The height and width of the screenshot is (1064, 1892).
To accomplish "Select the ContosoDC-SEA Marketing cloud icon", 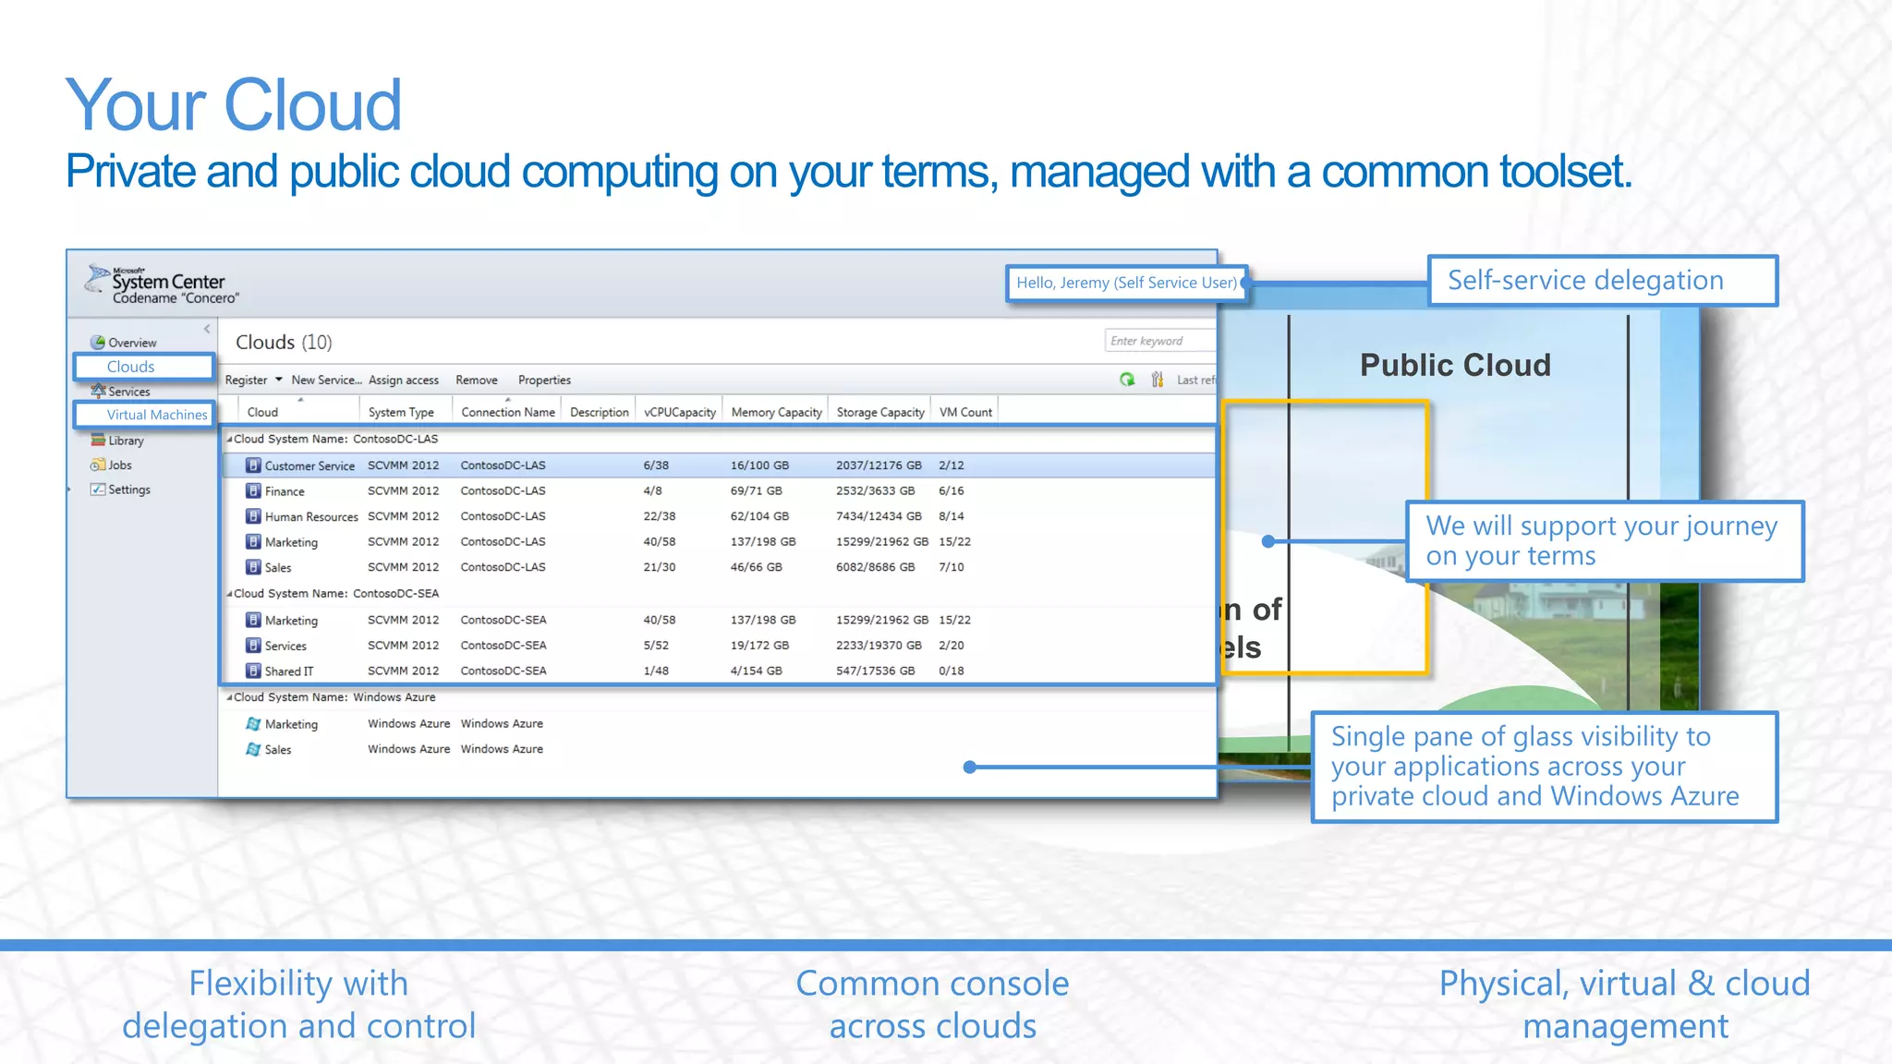I will click(x=253, y=620).
